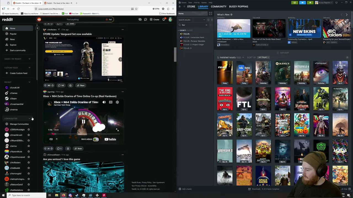The image size is (353, 198).
Task: Switch Steam library to collections grid view
Action: pyautogui.click(x=210, y=13)
